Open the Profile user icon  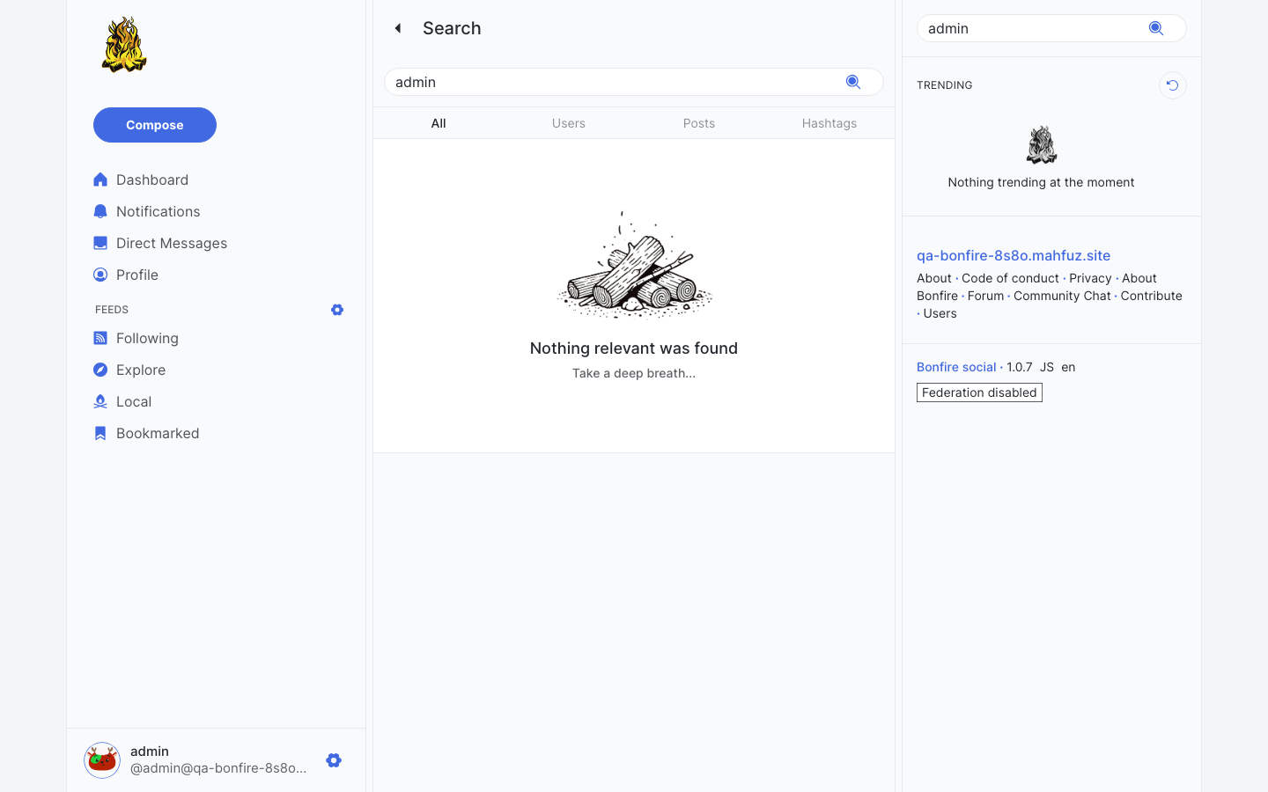pos(100,275)
